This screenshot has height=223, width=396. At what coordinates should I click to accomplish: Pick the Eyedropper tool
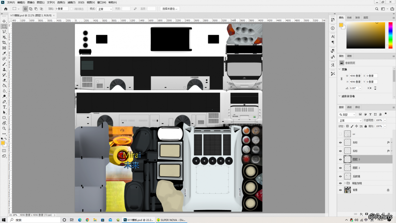point(4,53)
